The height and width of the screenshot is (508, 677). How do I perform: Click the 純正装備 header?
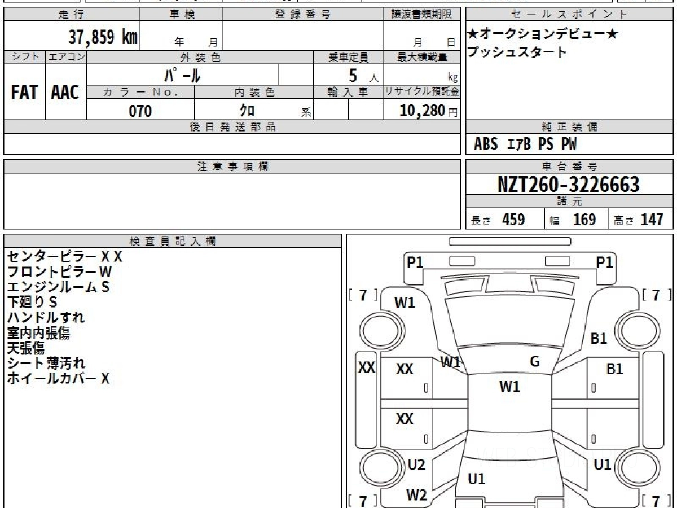pos(570,126)
